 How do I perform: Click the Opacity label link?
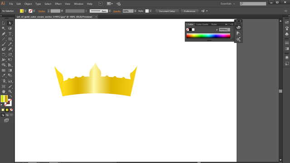coord(117,11)
